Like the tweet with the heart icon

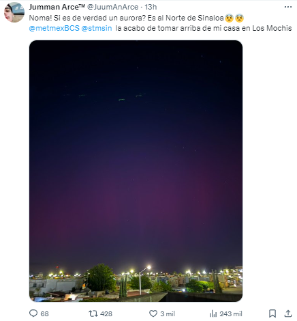pos(153,313)
